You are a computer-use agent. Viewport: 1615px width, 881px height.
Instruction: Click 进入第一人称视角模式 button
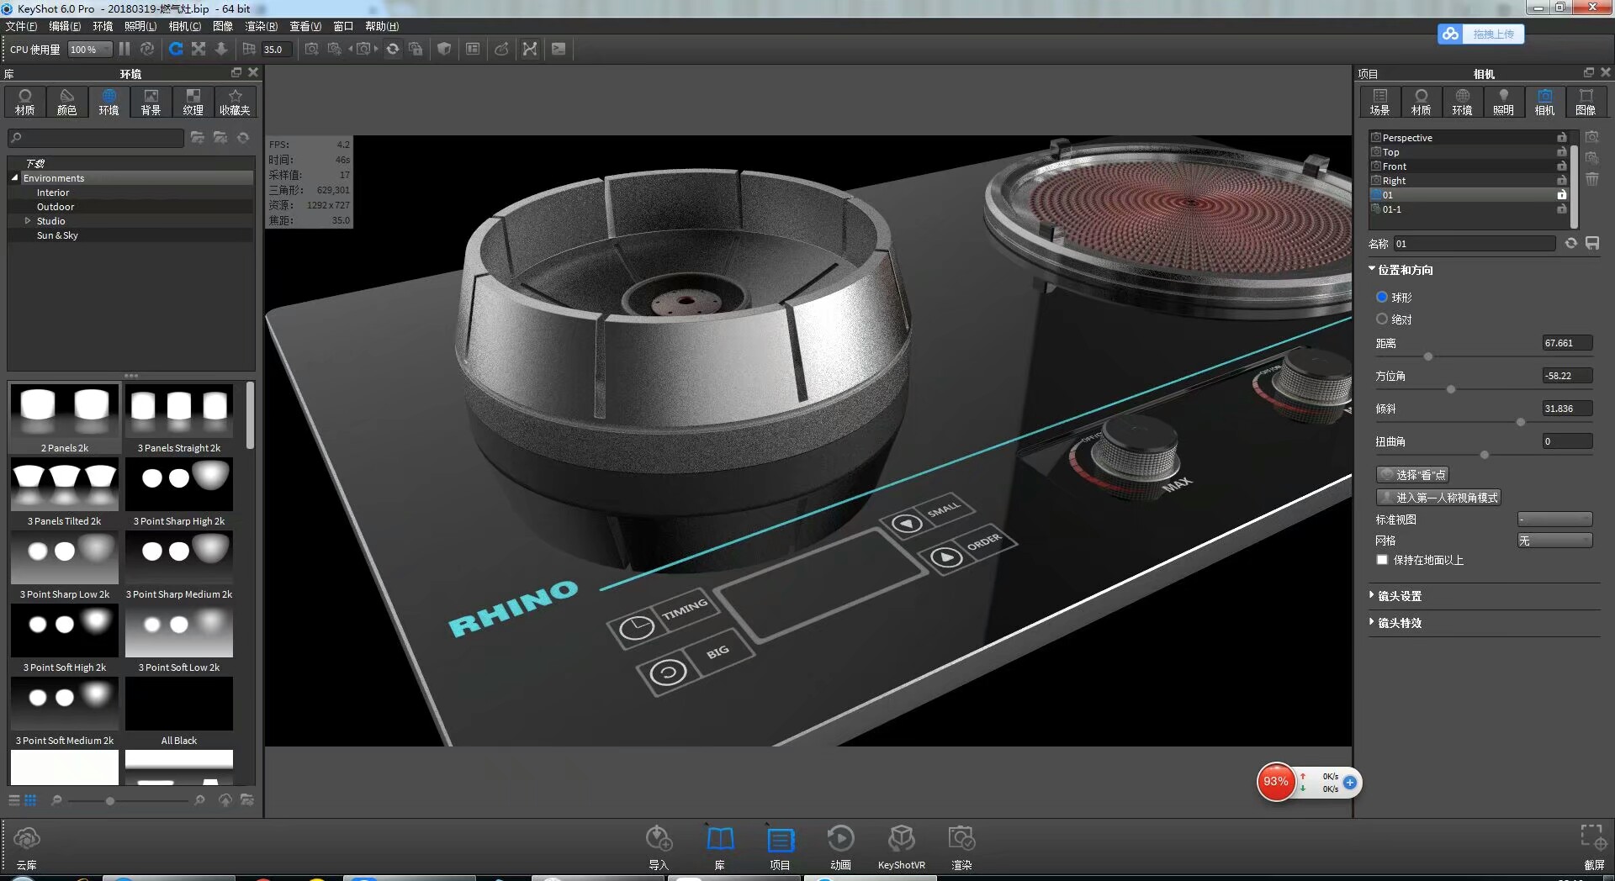(x=1439, y=497)
